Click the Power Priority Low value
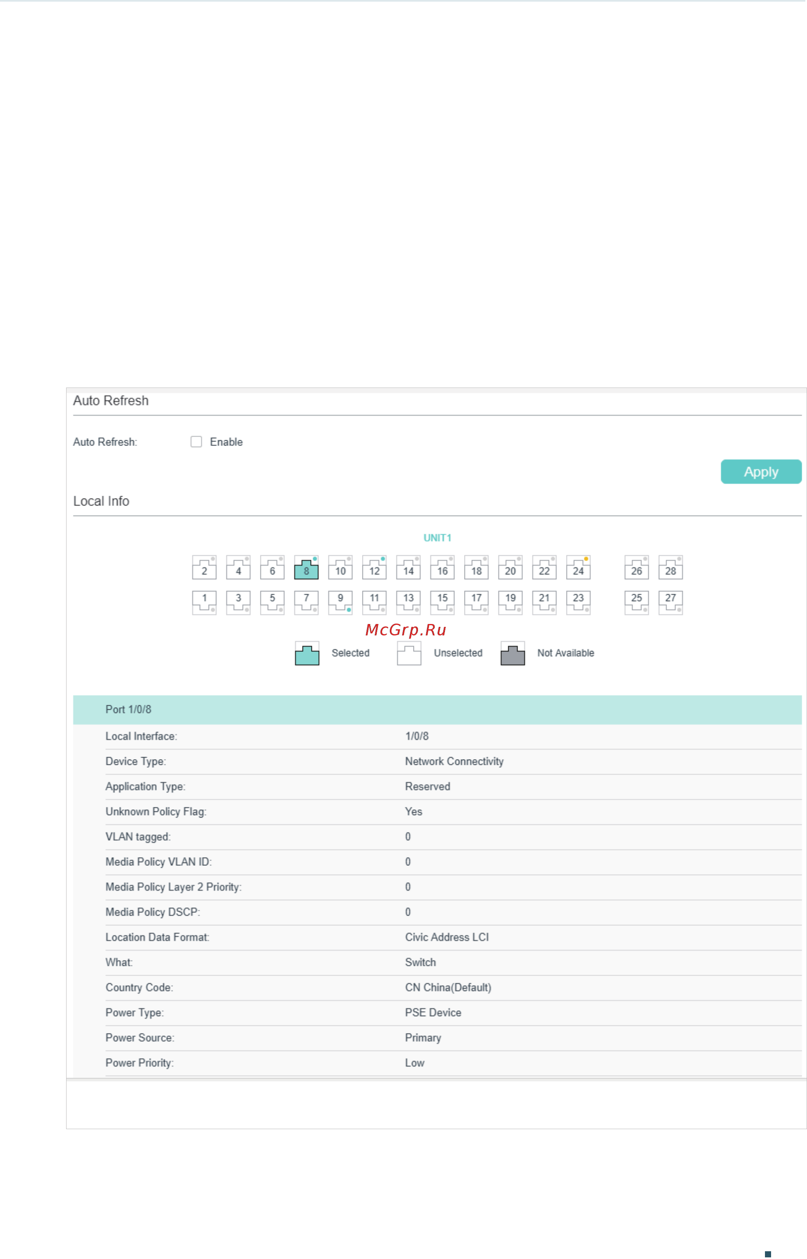Image resolution: width=807 pixels, height=1259 pixels. tap(414, 1063)
